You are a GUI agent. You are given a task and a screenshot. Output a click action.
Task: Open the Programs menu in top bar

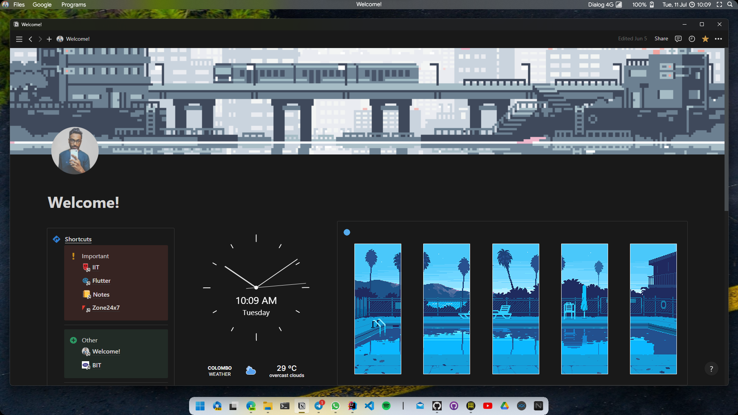click(73, 5)
